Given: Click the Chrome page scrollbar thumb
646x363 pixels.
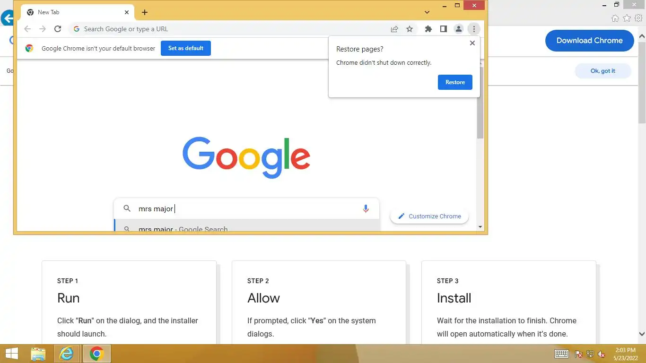Looking at the screenshot, I should 480,103.
